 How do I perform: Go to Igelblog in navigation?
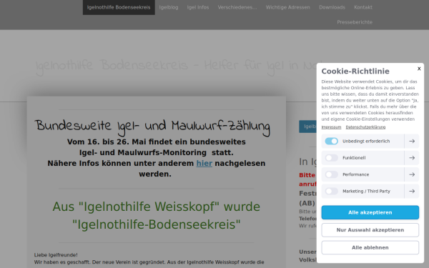[169, 7]
